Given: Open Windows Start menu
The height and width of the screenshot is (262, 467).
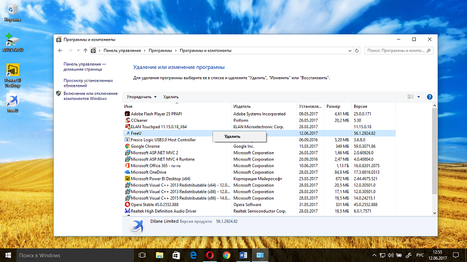Looking at the screenshot, I should click(8, 255).
